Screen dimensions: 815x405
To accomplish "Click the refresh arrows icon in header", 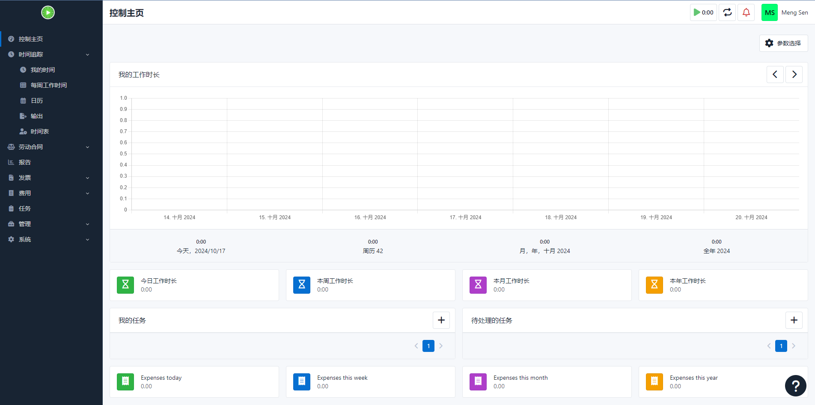I will [x=727, y=12].
